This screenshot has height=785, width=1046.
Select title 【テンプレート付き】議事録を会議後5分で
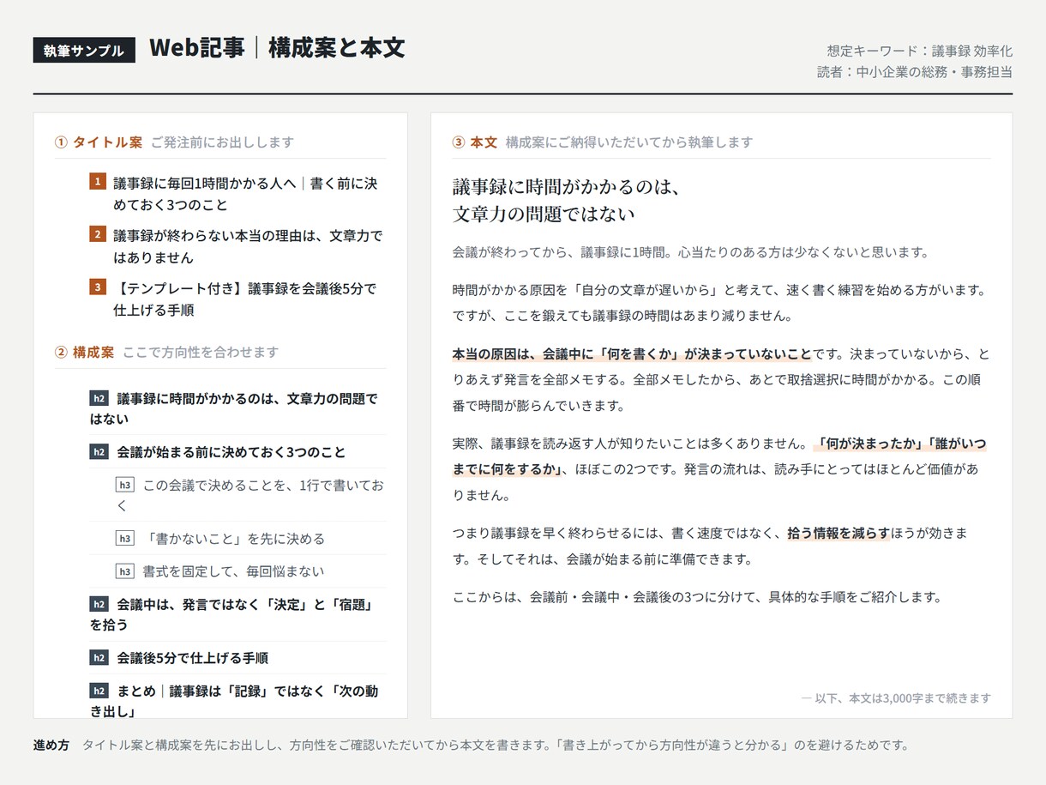245,299
